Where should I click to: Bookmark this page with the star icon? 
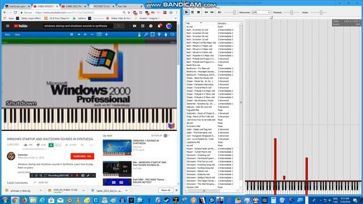129,12
